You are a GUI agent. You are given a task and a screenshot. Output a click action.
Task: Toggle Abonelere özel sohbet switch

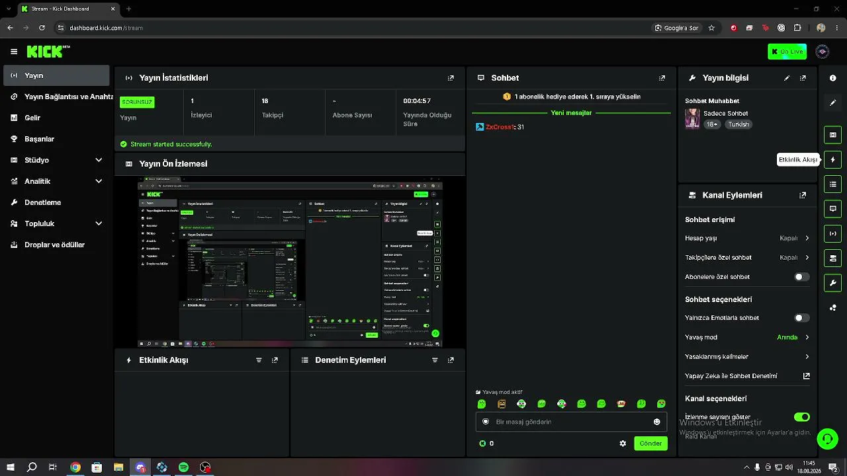(801, 277)
